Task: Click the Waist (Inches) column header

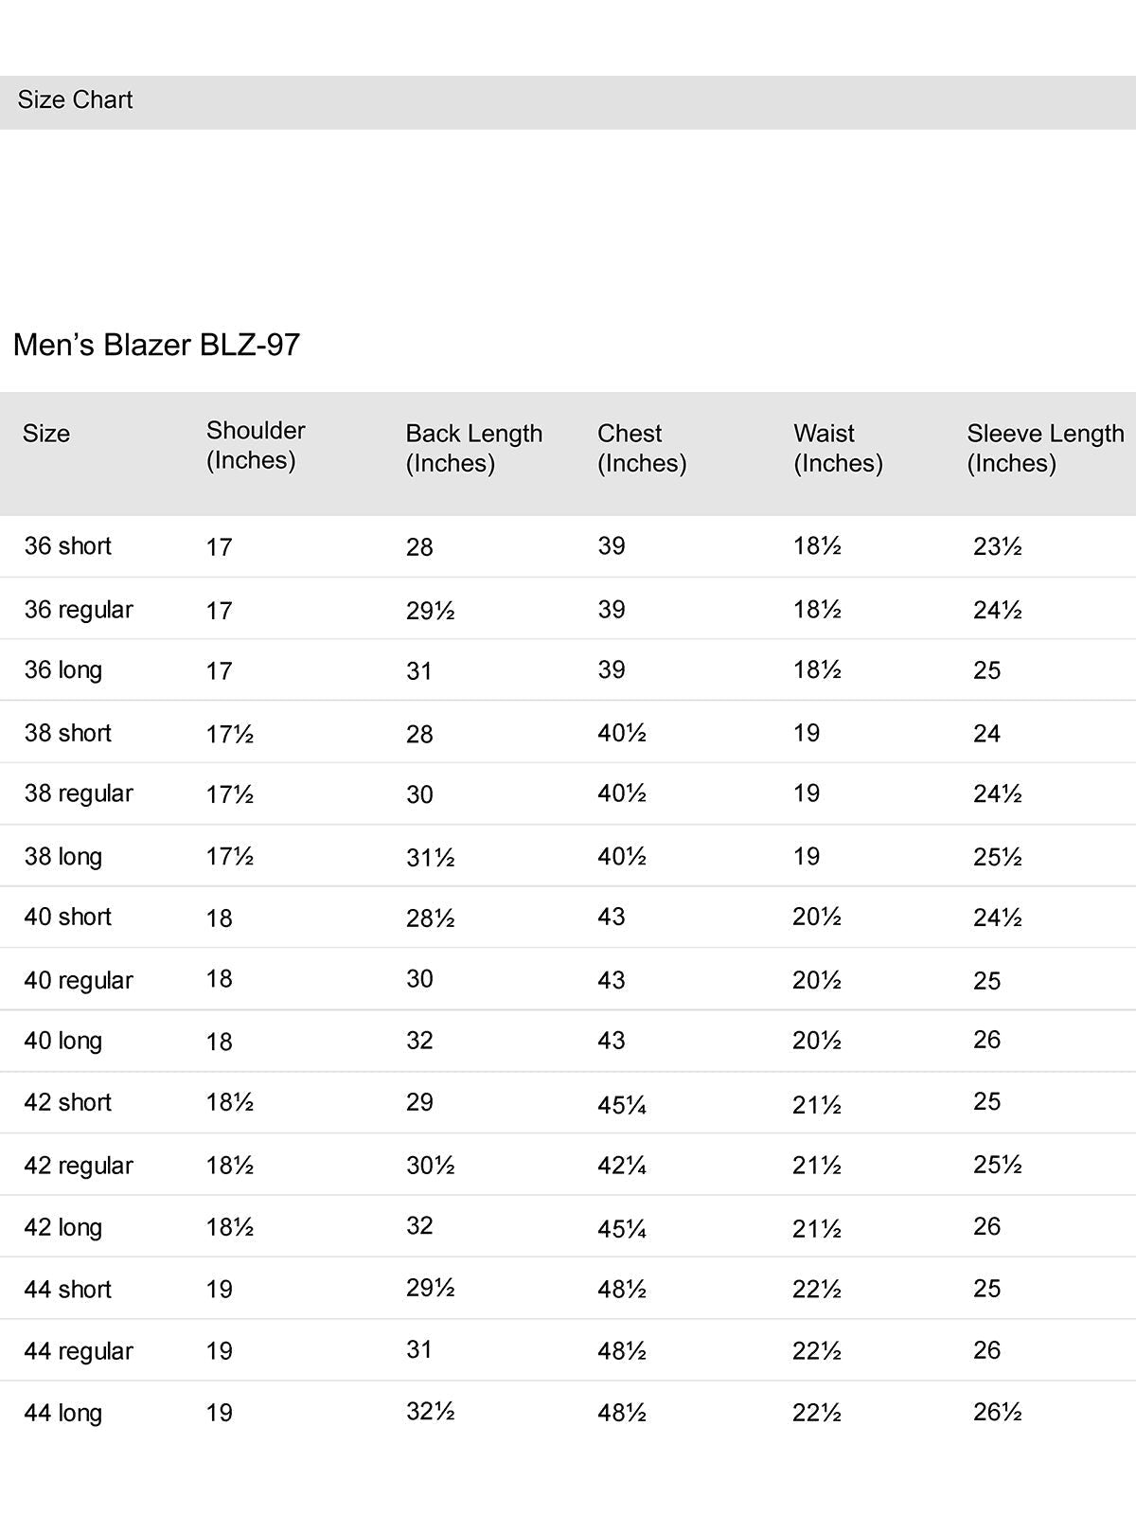Action: (837, 448)
